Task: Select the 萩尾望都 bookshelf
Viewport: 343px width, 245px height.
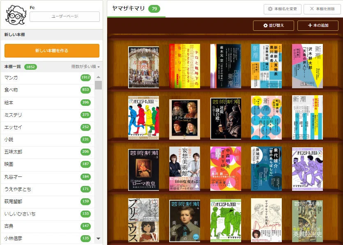Action: [48, 201]
